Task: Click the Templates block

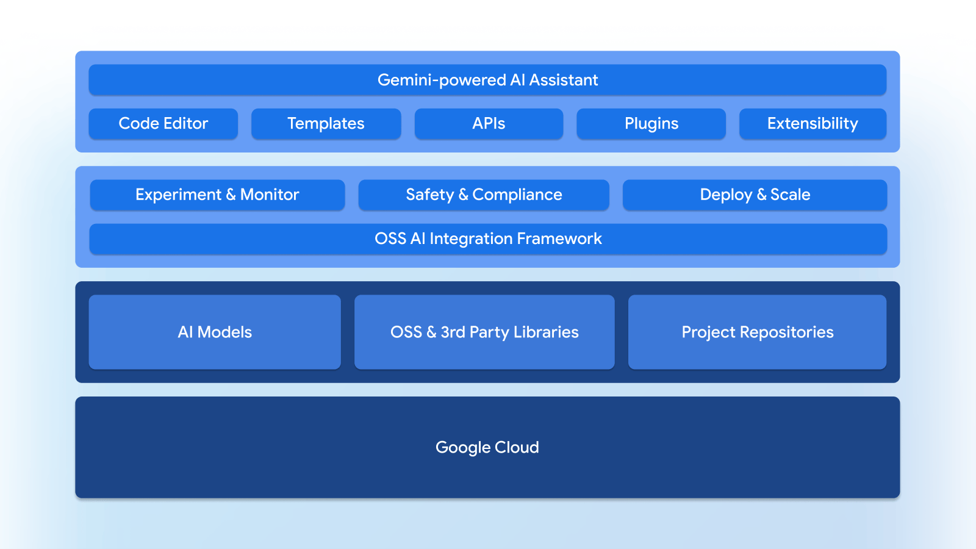Action: tap(326, 124)
